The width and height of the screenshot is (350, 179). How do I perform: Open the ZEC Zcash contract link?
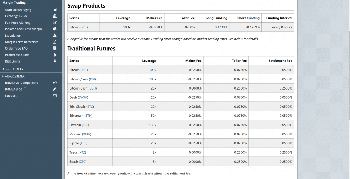coord(83,162)
